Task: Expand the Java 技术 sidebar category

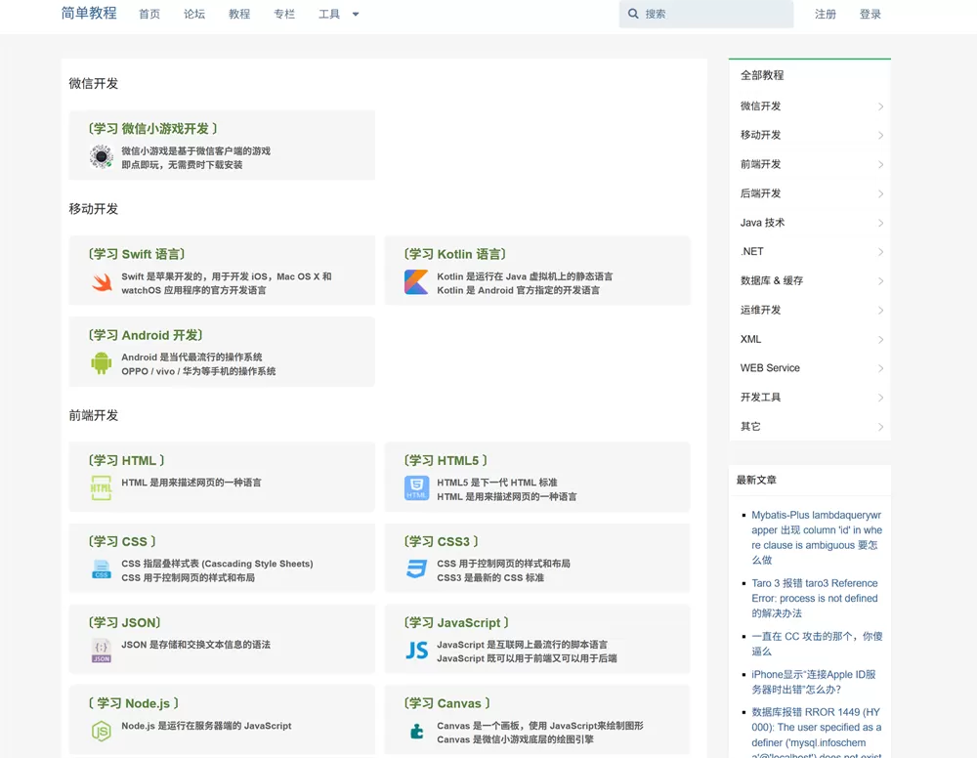Action: point(809,223)
